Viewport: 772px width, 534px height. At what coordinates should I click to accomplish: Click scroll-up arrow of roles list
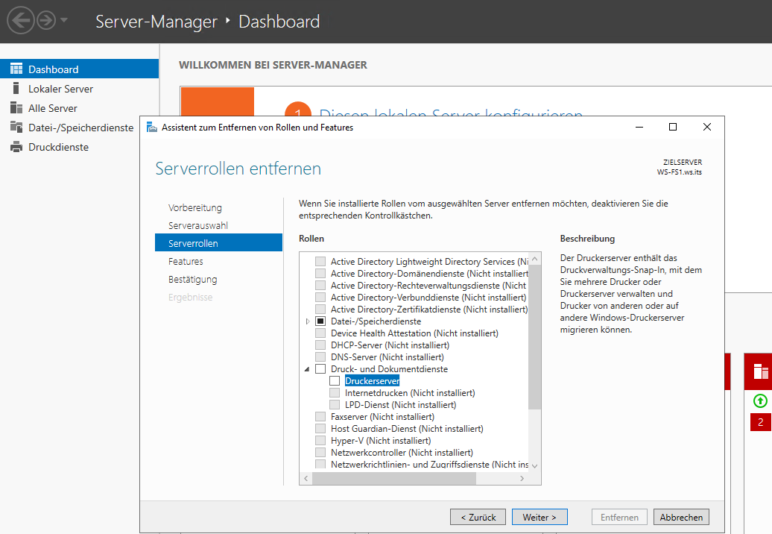coord(535,259)
